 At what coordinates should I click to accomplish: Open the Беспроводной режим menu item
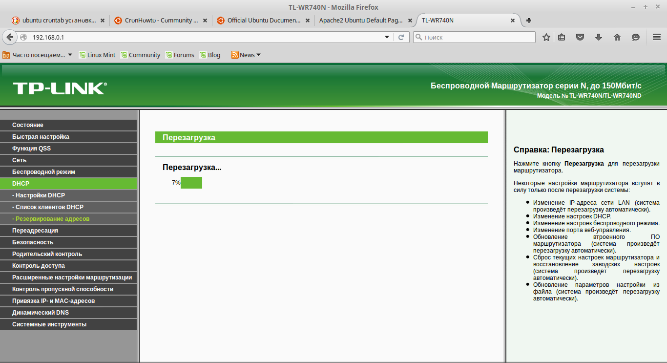pos(68,172)
